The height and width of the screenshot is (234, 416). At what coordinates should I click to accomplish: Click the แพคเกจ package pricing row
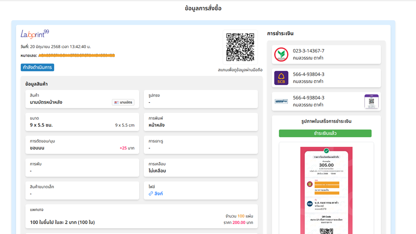point(141,216)
